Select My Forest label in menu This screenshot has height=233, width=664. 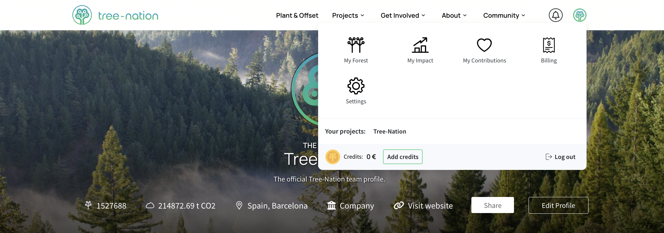[x=356, y=61]
